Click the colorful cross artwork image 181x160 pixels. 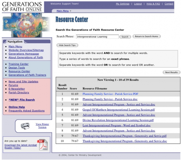(x=26, y=25)
